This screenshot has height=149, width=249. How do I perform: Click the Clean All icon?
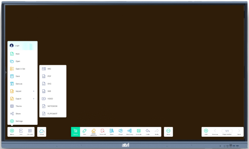coord(102,131)
